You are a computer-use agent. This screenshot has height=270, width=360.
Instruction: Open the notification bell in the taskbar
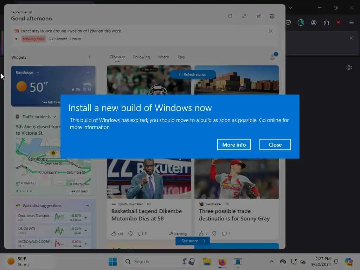[336, 262]
